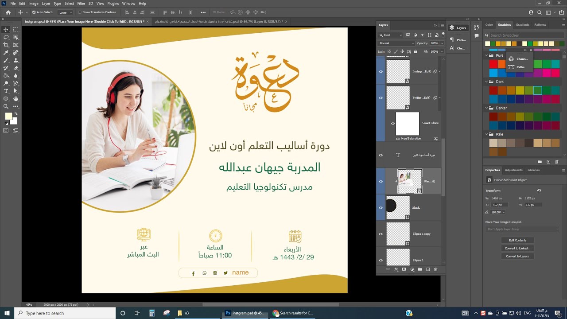The image size is (567, 319).
Task: Select the Brush tool
Action: (6, 60)
